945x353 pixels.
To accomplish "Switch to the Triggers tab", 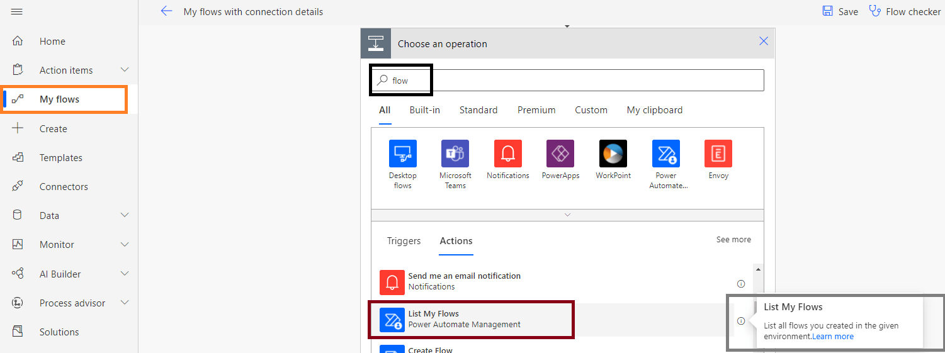I will (404, 241).
